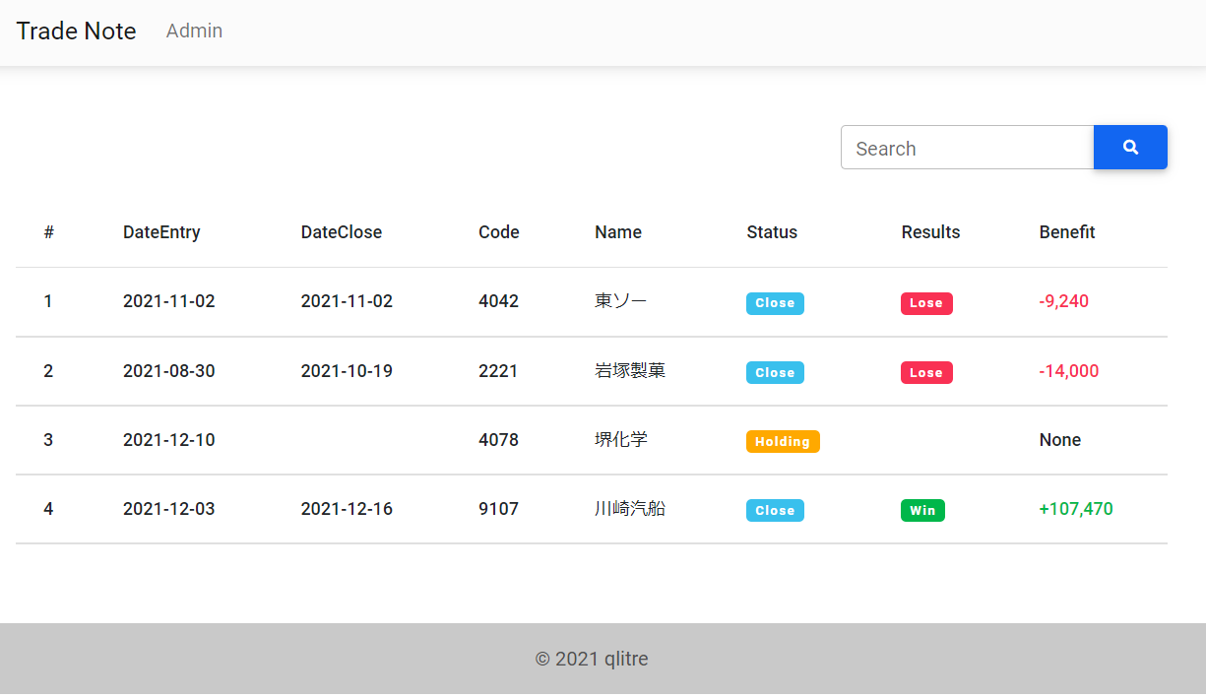This screenshot has width=1206, height=697.
Task: Click stock code 2221
Action: (x=498, y=371)
